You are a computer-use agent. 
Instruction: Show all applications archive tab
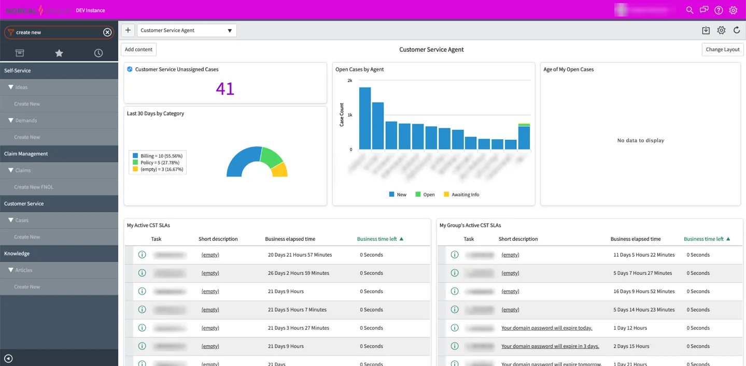pyautogui.click(x=20, y=53)
